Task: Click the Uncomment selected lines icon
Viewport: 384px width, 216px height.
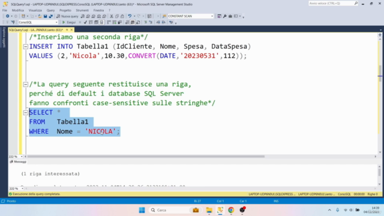Action: click(151, 22)
